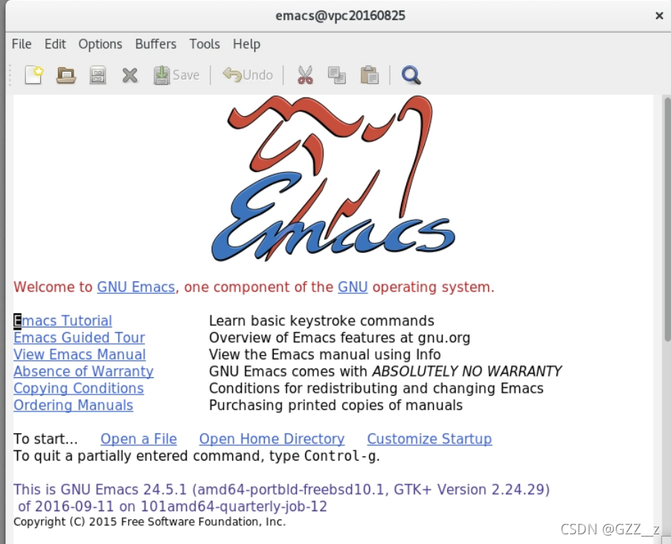Click the text "Learn basic keystroke commands"
Screen dimensions: 671x544
click(x=321, y=321)
